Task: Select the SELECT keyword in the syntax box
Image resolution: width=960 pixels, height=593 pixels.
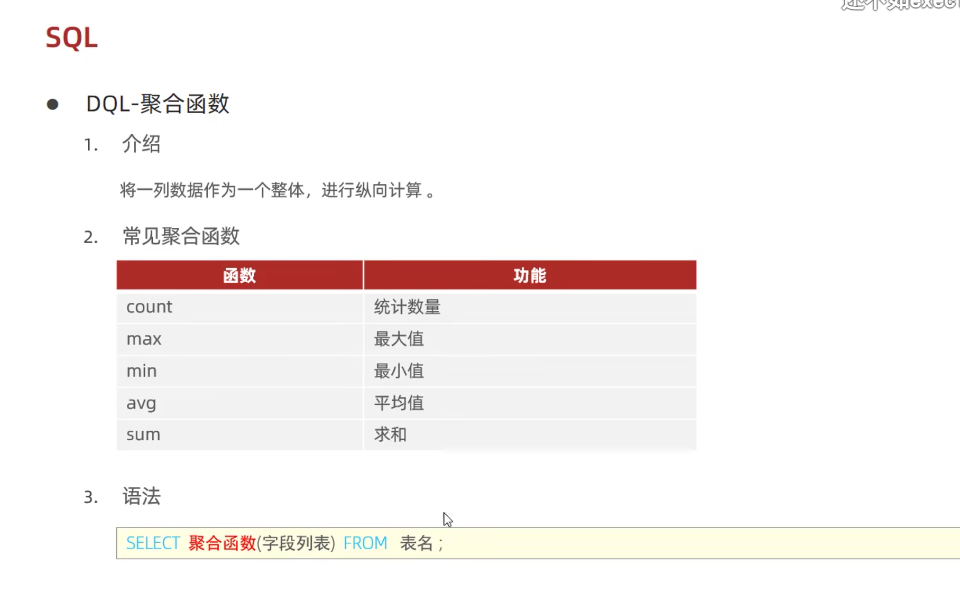Action: pyautogui.click(x=152, y=543)
